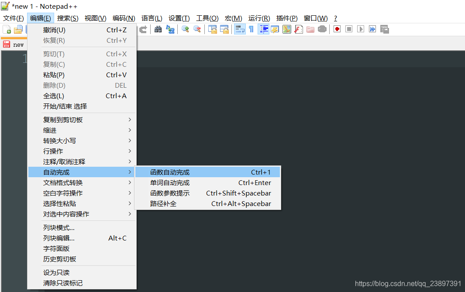Click the Zoom in magnifier icon
This screenshot has height=292, width=465.
(186, 29)
